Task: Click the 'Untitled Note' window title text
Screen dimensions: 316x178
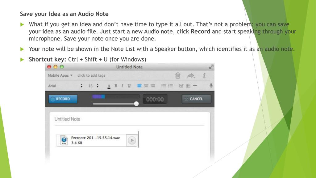Action: [129, 67]
